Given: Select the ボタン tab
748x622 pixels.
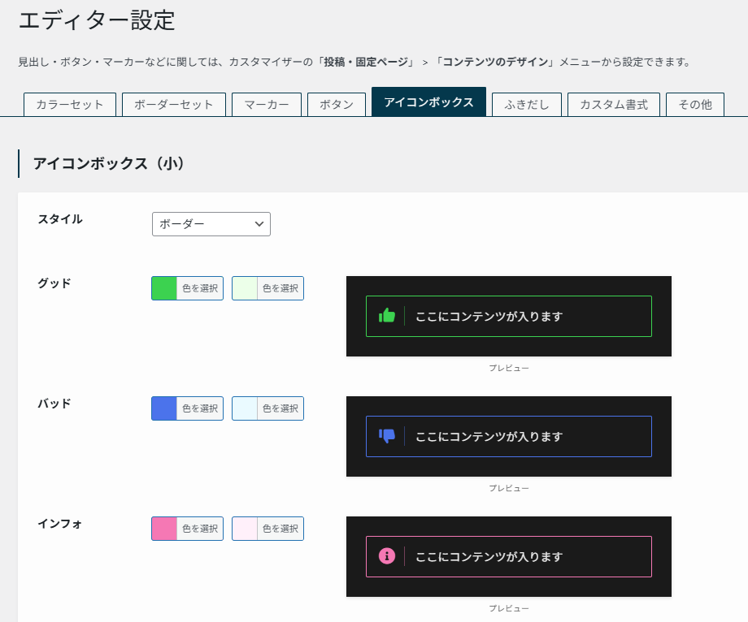Looking at the screenshot, I should click(337, 105).
